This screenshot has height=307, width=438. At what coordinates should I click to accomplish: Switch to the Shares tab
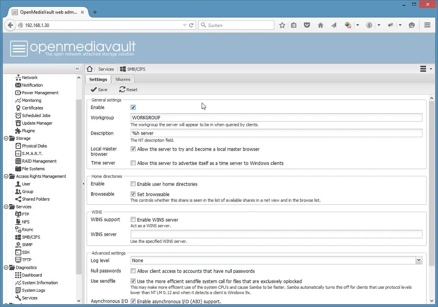(x=123, y=79)
